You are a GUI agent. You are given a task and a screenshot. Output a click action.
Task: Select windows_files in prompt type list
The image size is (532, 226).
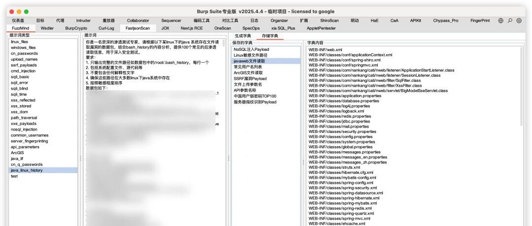coord(43,47)
